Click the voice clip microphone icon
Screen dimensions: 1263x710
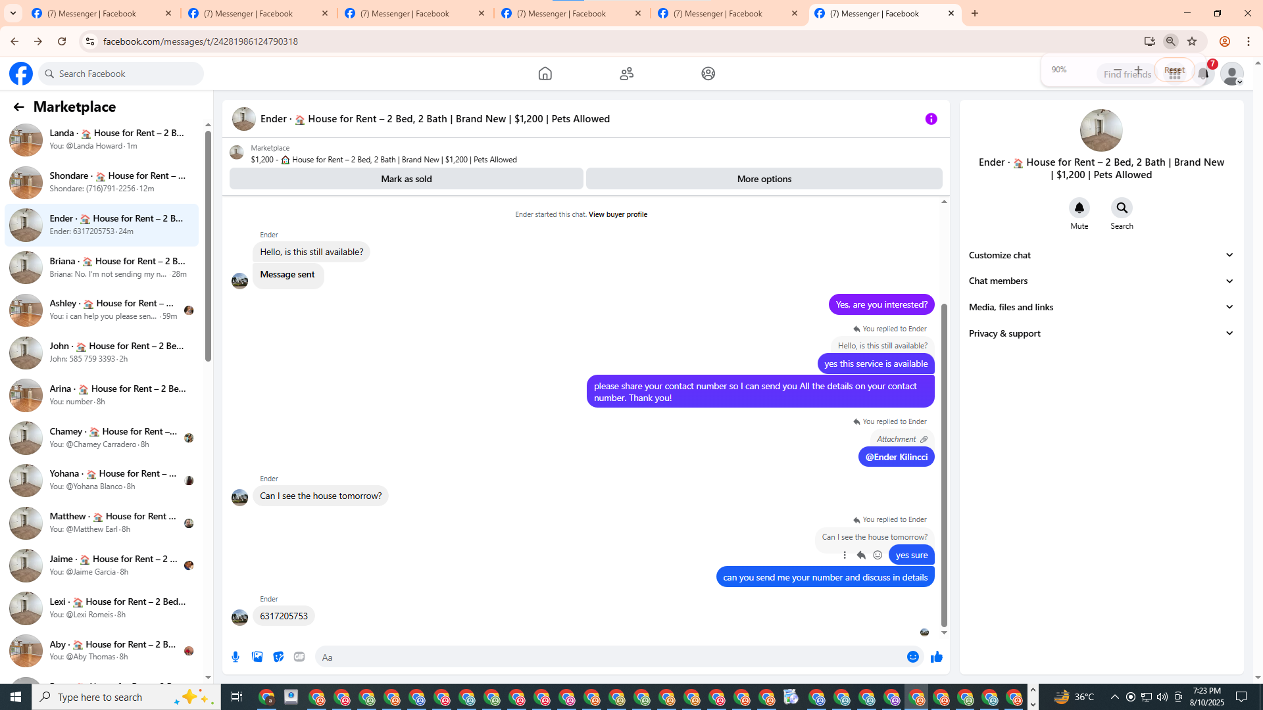click(235, 657)
